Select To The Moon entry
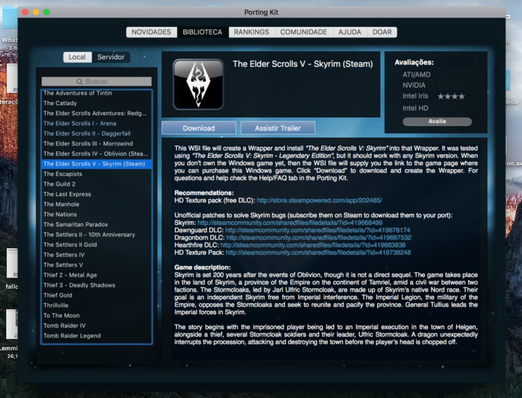 [x=96, y=316]
